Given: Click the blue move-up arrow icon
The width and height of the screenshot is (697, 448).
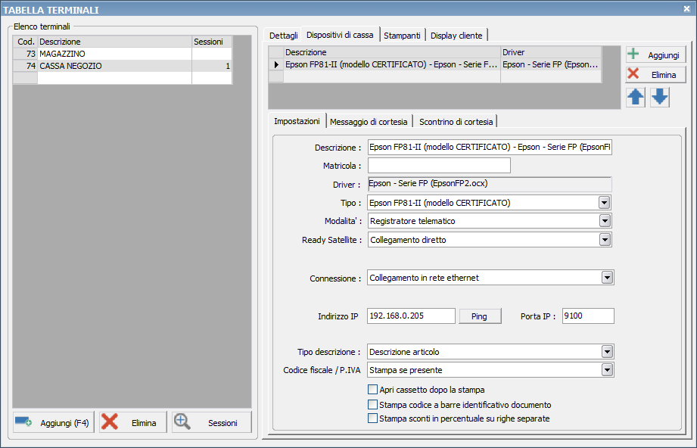Looking at the screenshot, I should coord(636,98).
